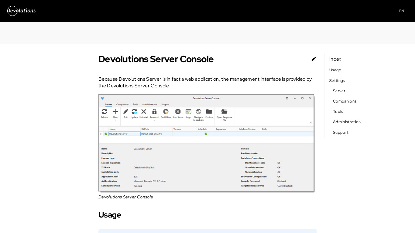
Task: Click the Navigate to Website icon
Action: tap(198, 112)
